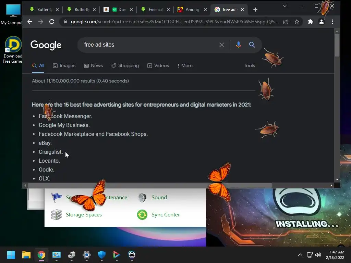Click the padlock site info icon
351x263 pixels.
pos(65,22)
